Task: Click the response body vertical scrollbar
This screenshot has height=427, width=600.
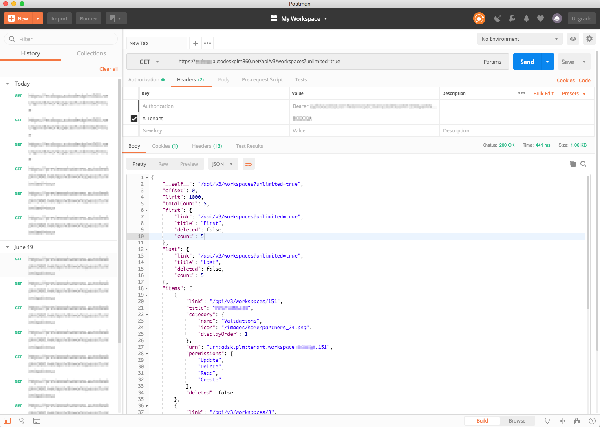Action: click(x=588, y=242)
